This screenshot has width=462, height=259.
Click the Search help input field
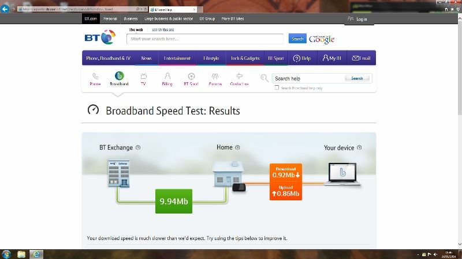(308, 78)
